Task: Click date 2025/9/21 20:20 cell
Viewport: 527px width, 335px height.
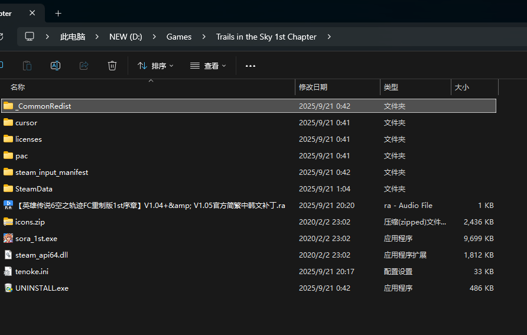Action: point(327,205)
